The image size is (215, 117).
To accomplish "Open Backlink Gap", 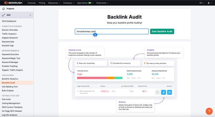I will pos(8,46).
